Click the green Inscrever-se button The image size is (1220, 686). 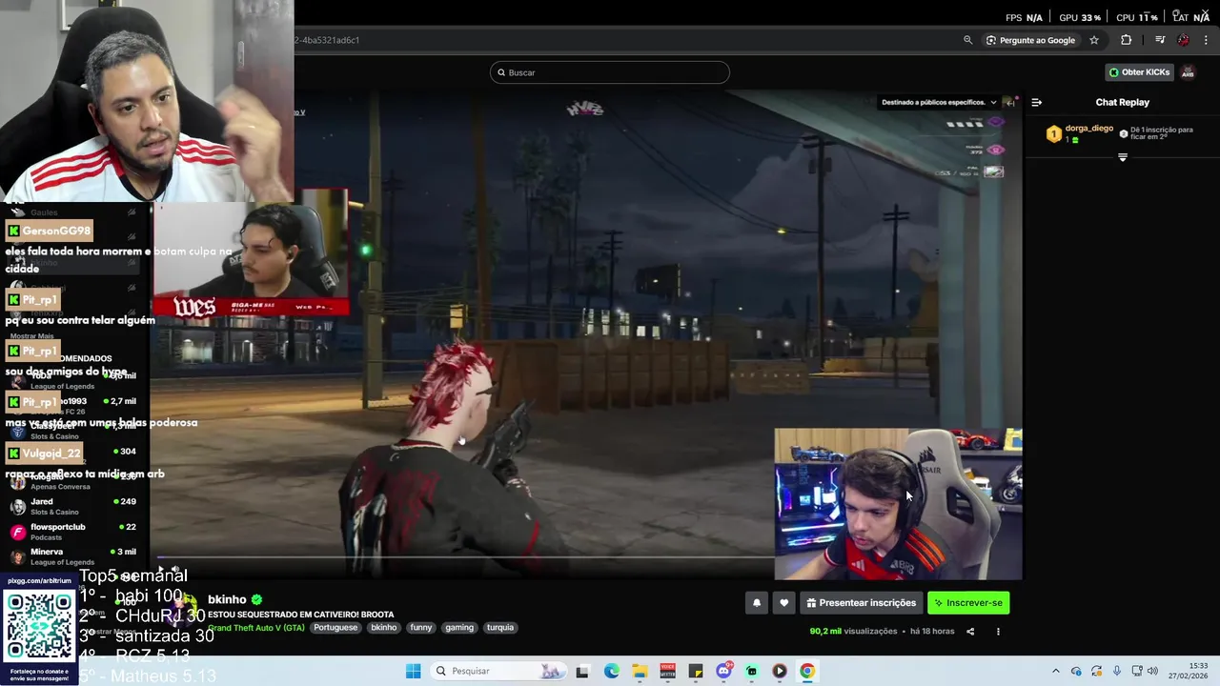pyautogui.click(x=968, y=602)
